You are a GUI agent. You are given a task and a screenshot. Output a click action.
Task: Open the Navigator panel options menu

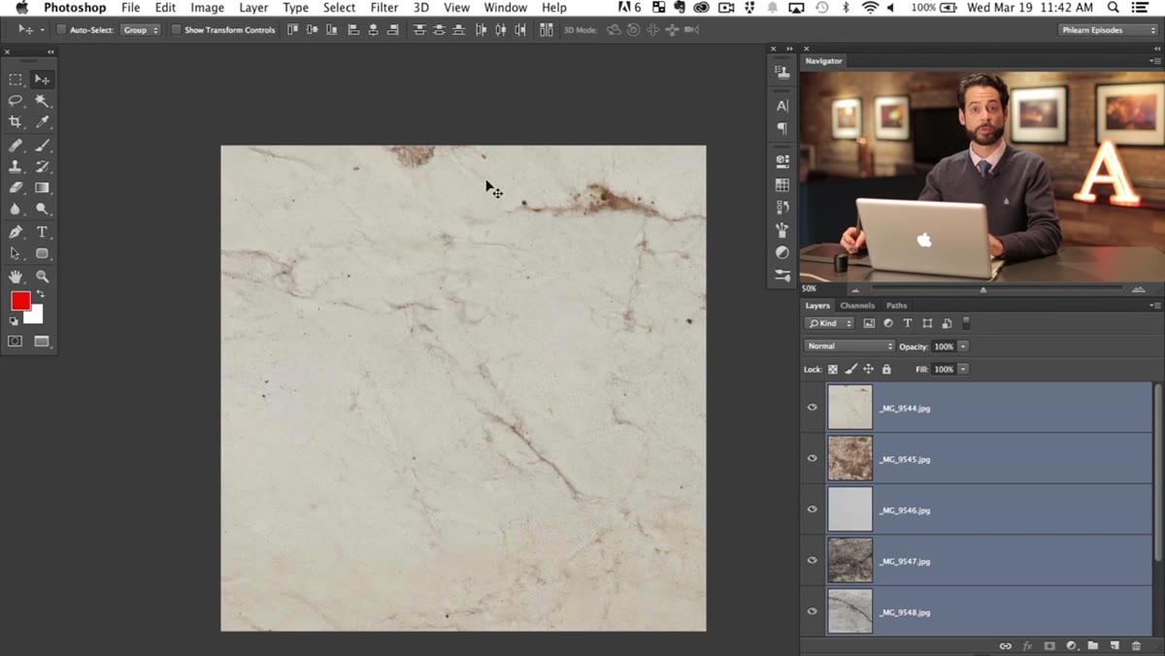1154,61
